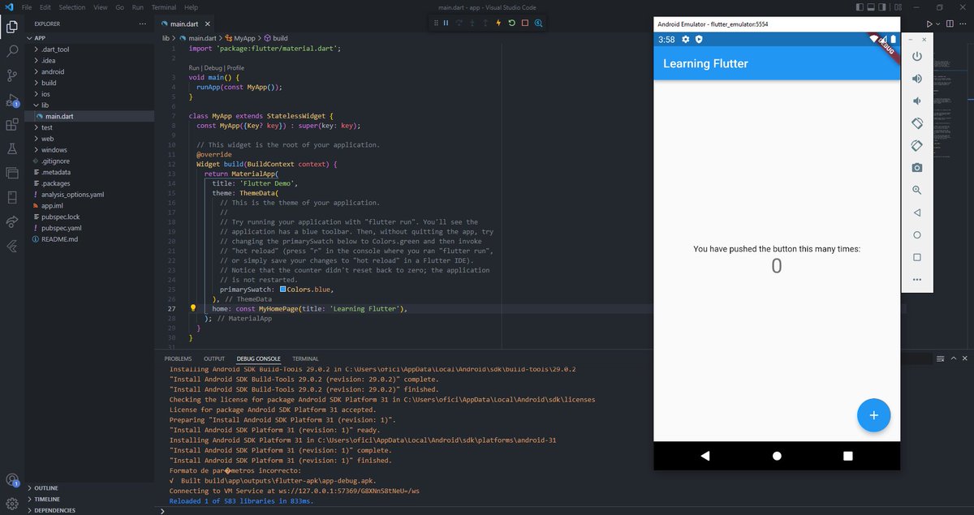Expand the android folder
This screenshot has width=974, height=515.
tap(89, 71)
